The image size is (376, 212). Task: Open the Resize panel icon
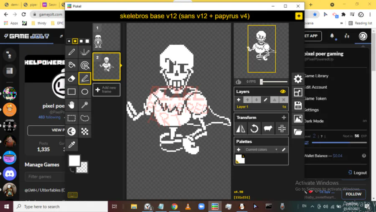298,92
